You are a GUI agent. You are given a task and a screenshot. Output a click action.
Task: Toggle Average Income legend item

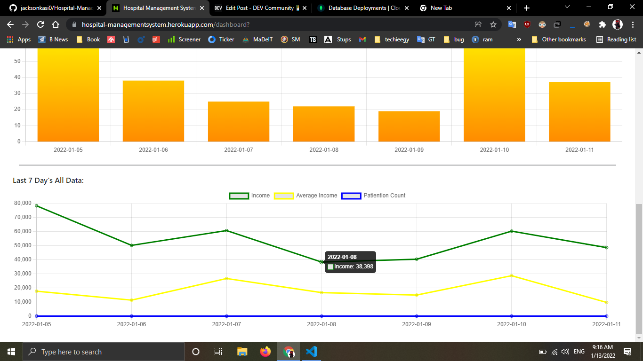306,196
